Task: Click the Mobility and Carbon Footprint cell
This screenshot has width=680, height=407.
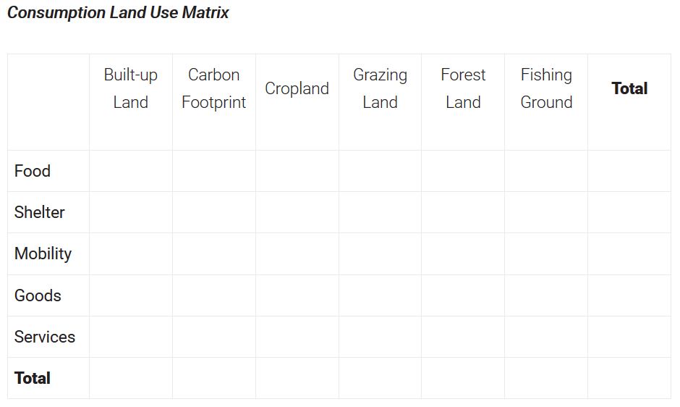Action: click(214, 254)
